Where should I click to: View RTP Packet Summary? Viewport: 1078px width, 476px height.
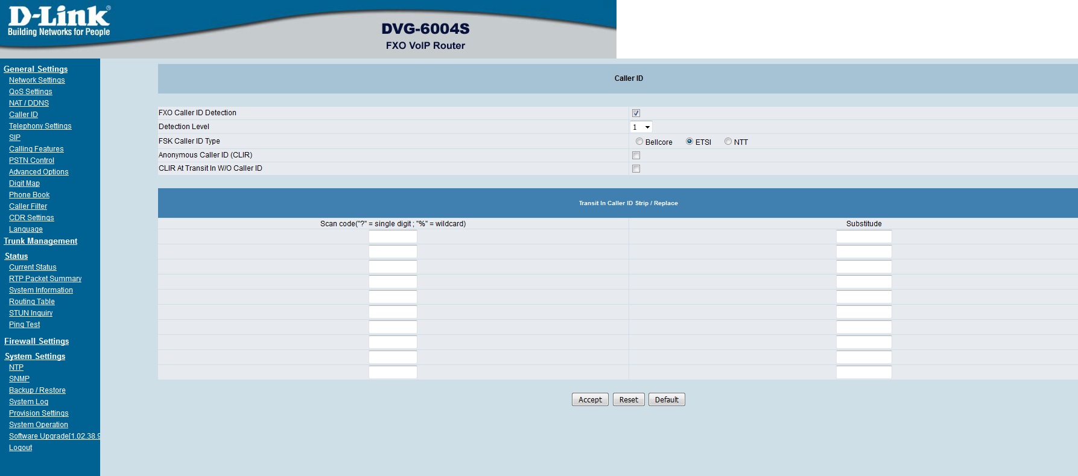pos(45,279)
